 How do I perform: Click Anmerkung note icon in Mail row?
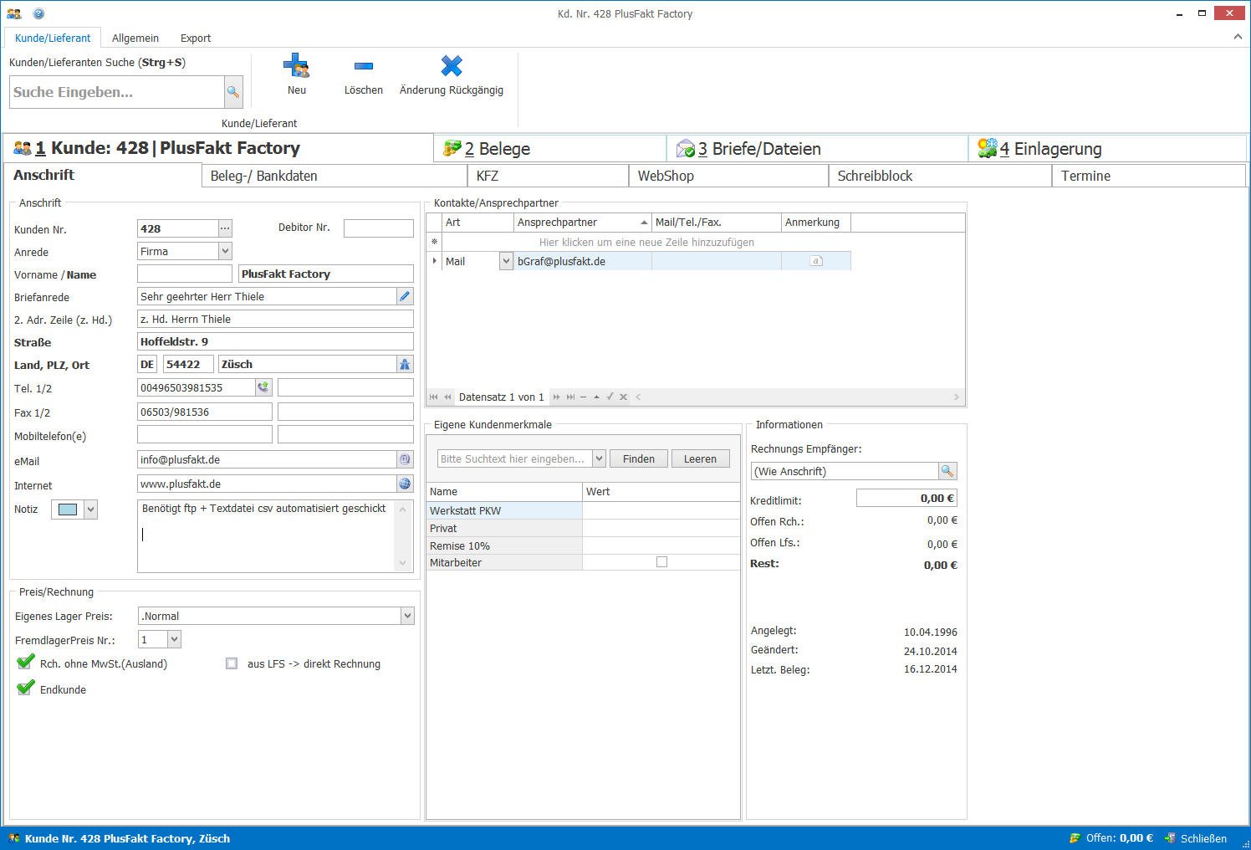coord(816,261)
